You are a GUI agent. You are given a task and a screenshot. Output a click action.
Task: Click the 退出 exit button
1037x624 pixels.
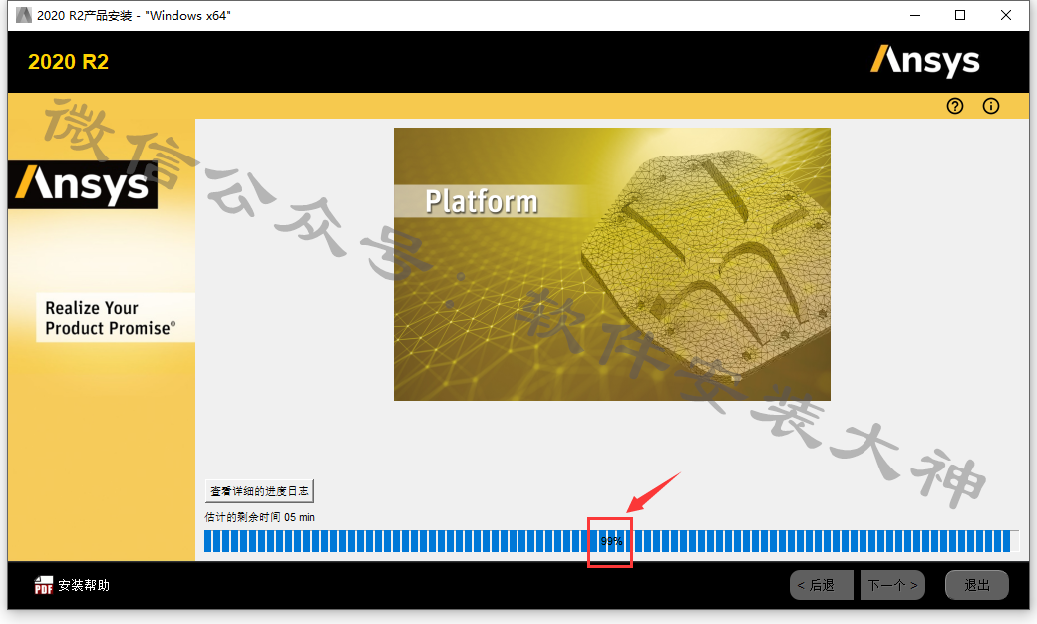977,586
